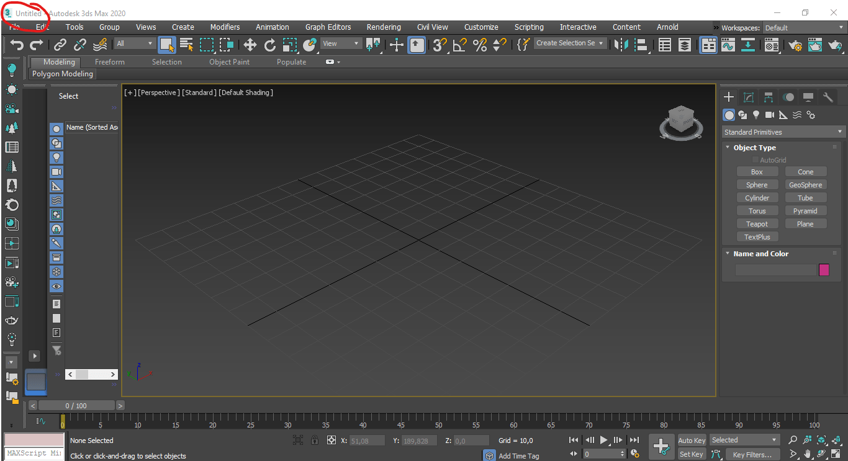Enable the AutoGrid checkbox

tap(756, 160)
